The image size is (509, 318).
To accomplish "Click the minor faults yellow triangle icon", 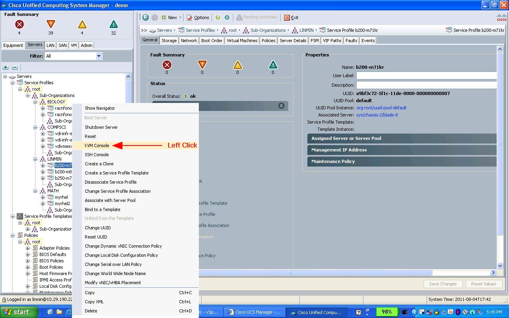I will [82, 25].
